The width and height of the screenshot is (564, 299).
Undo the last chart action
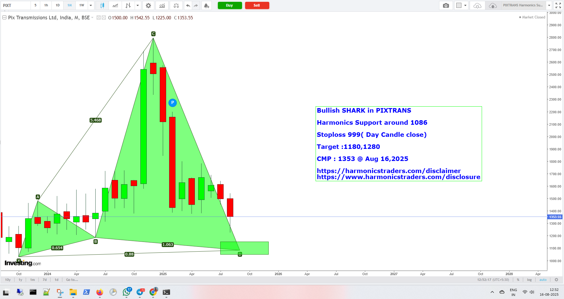click(188, 5)
